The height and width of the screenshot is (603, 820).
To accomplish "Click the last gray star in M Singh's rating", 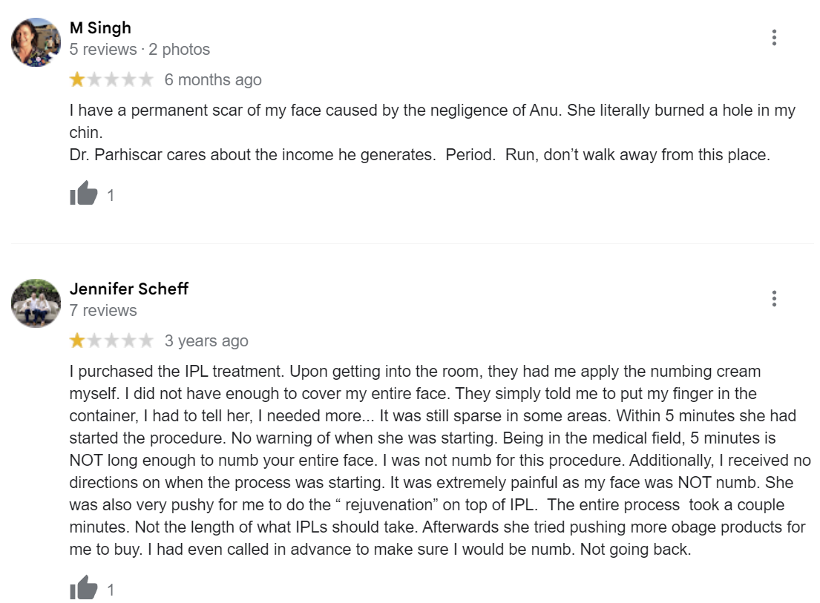I will pos(145,79).
